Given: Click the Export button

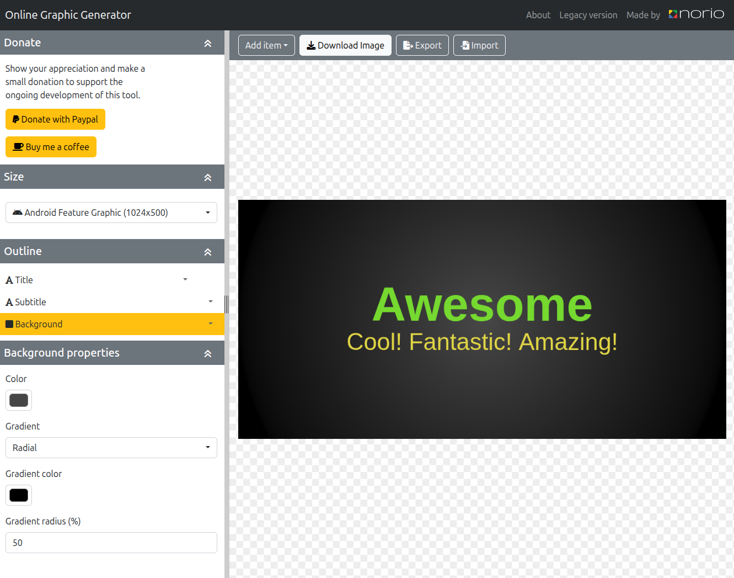Looking at the screenshot, I should (x=422, y=45).
